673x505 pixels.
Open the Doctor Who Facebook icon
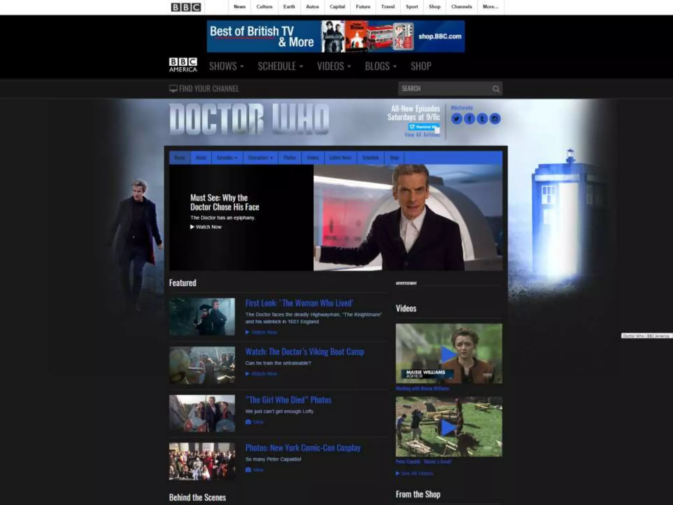tap(469, 119)
